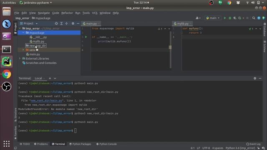
Task: Open Ubuntu Files dock icon
Action: (7, 12)
